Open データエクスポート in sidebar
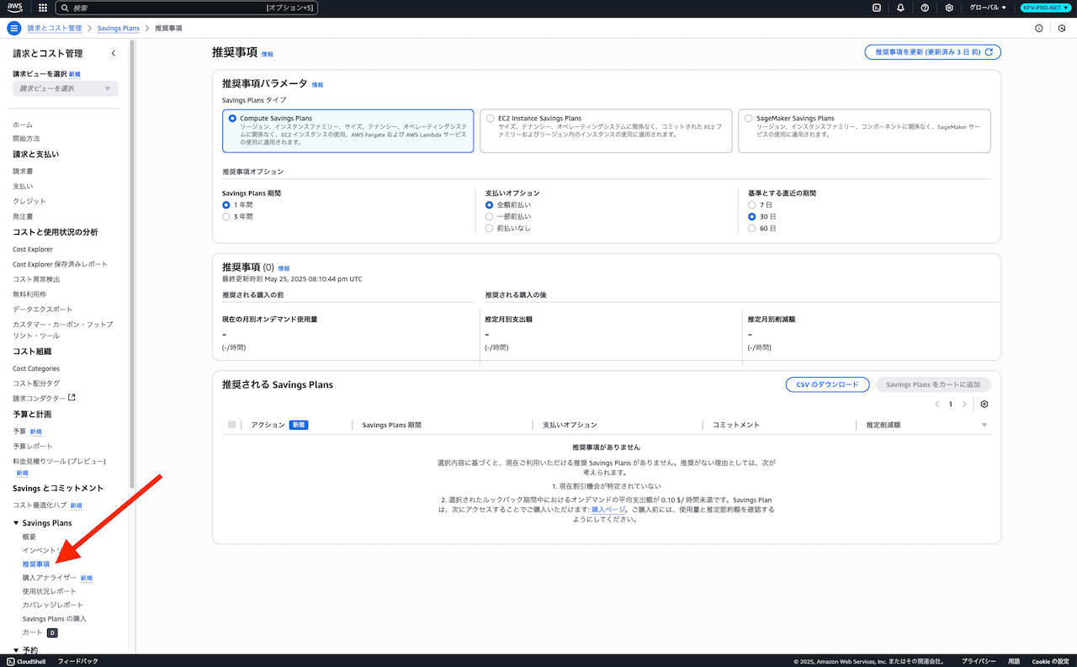1077x667 pixels. click(x=42, y=309)
